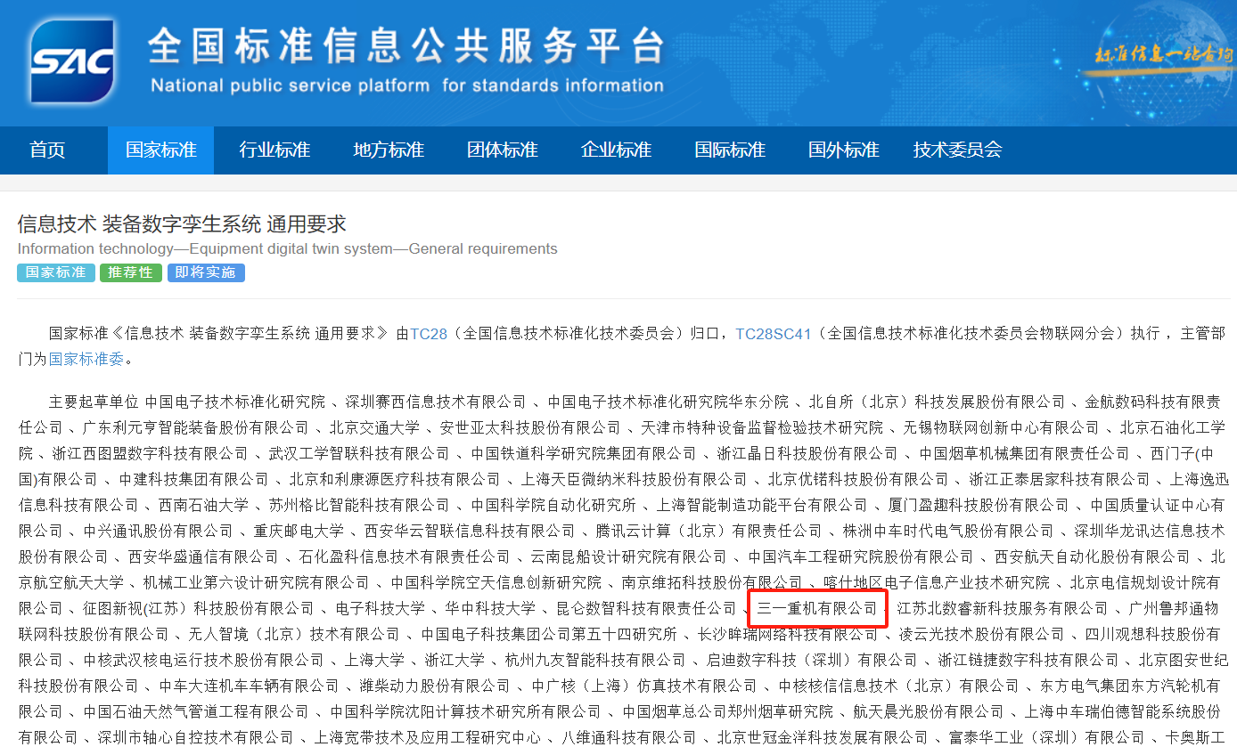Open 企业标准 in the nav bar
The image size is (1237, 747).
tap(616, 150)
